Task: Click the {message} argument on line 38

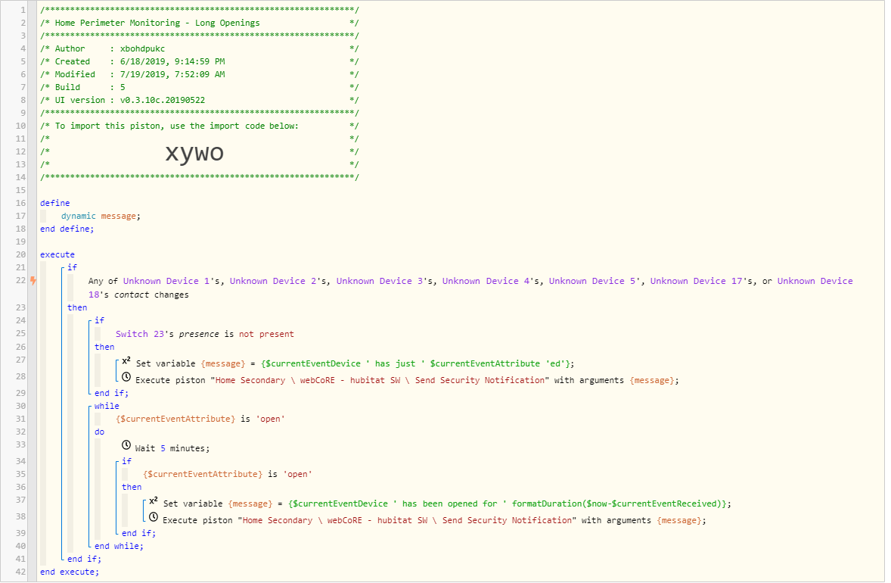Action: click(x=679, y=520)
